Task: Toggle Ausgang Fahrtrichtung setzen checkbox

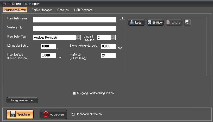Action: click(x=74, y=93)
